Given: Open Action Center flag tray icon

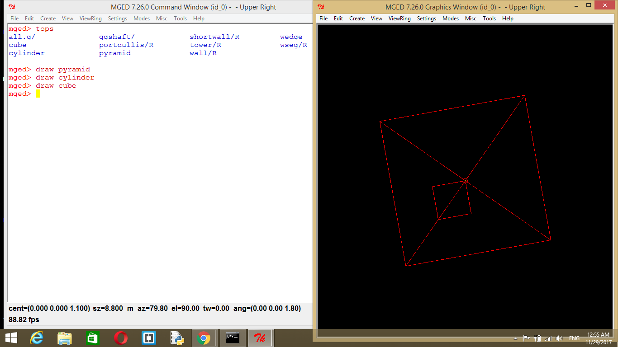Looking at the screenshot, I should [527, 338].
